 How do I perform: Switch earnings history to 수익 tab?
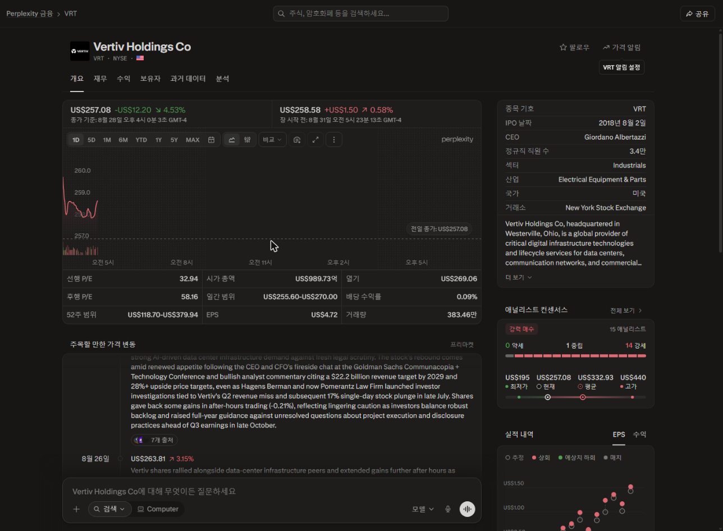click(x=639, y=434)
